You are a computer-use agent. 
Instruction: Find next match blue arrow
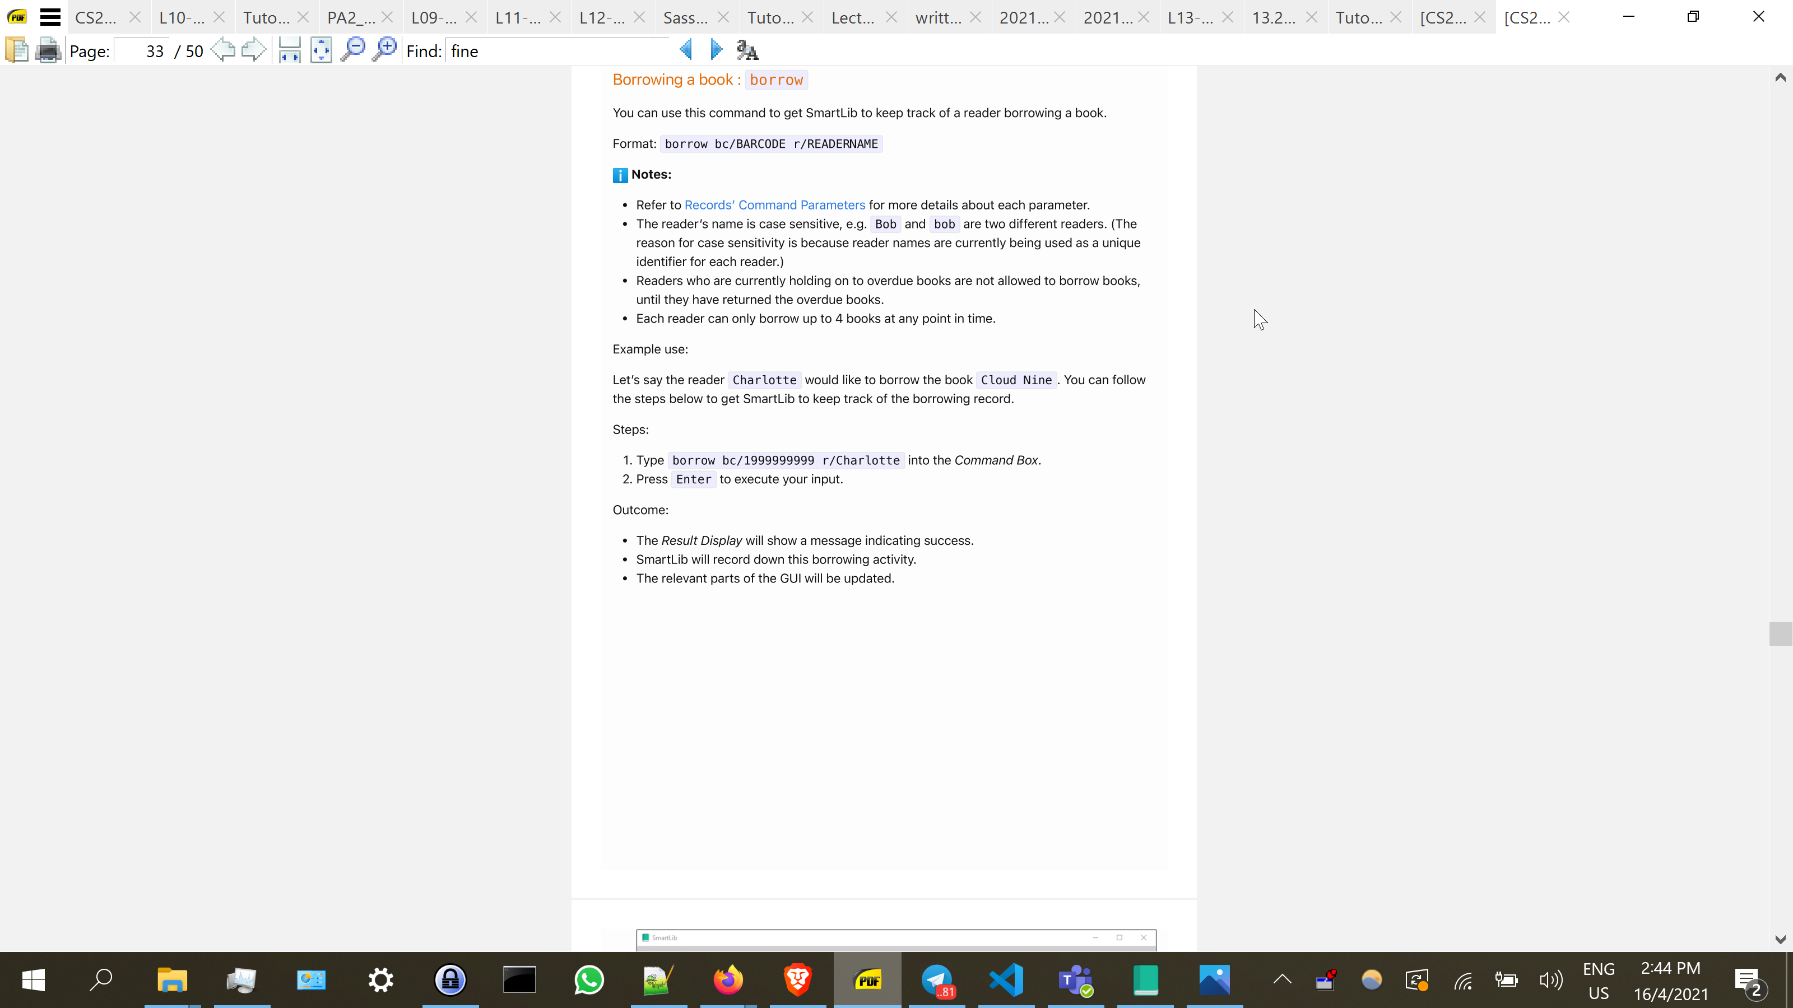coord(716,50)
